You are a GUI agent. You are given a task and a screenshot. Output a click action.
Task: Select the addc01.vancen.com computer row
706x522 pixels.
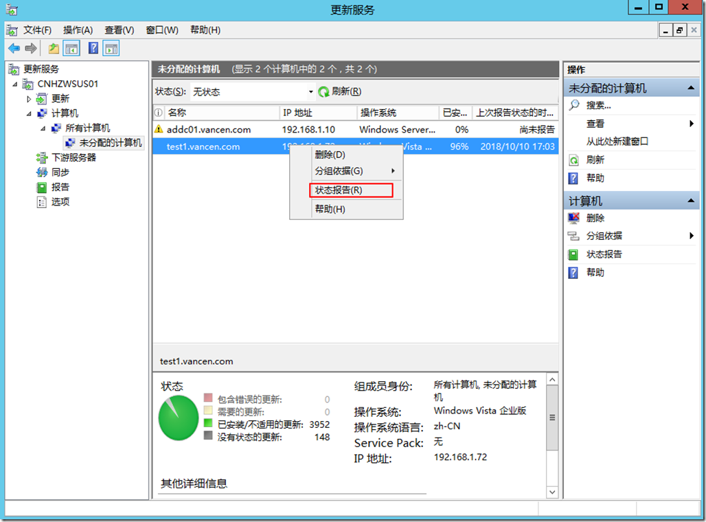coord(355,130)
